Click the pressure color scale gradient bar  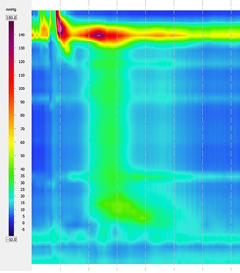point(11,128)
